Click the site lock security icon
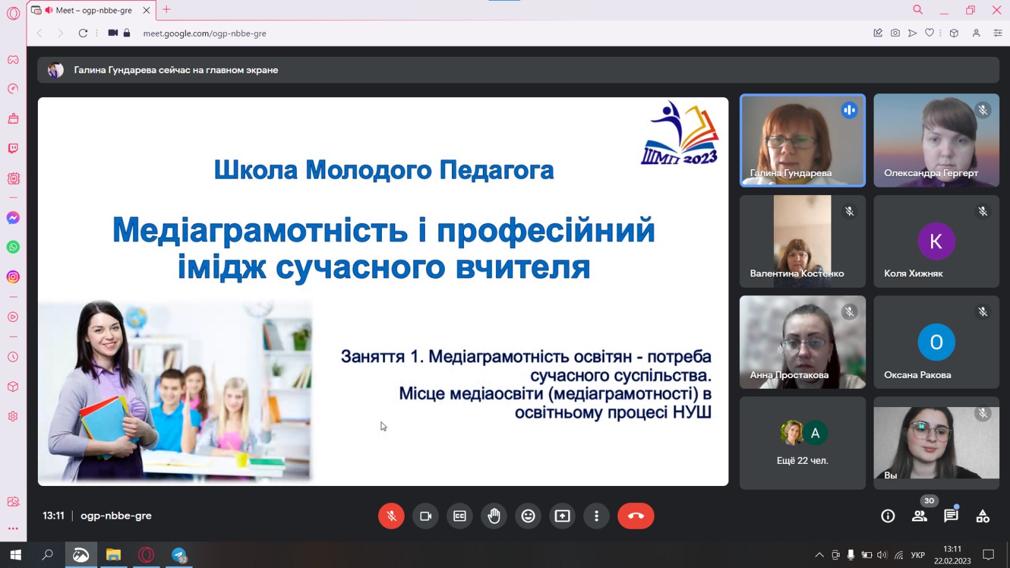The image size is (1010, 568). (127, 33)
